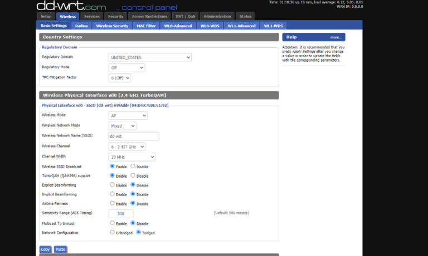Screen dimensions: 428x256
Task: Disable Wireless SSID Broadcast
Action: pyautogui.click(x=133, y=166)
